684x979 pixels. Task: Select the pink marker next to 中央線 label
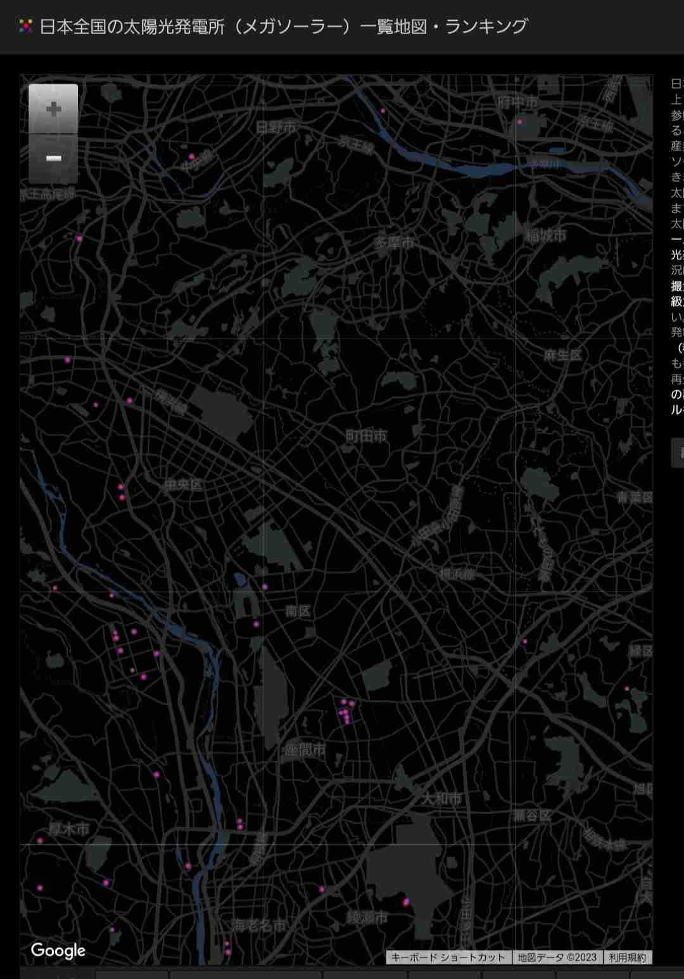[191, 157]
